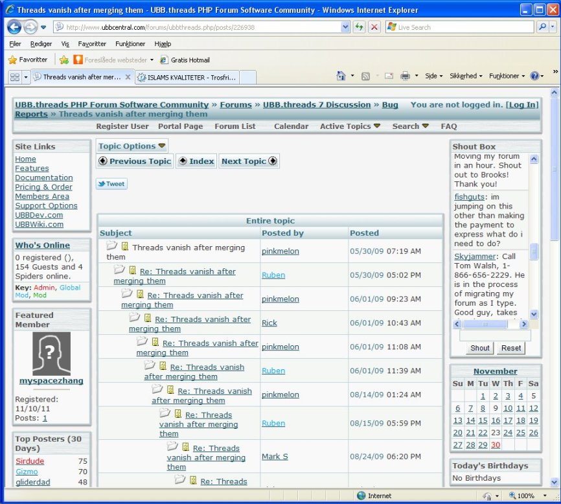The image size is (561, 504).
Task: Open the Filer menu
Action: point(15,43)
